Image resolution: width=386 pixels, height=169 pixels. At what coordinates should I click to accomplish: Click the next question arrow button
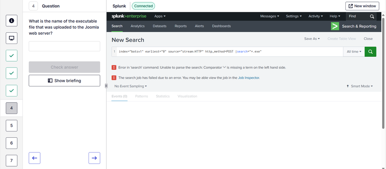coord(94,158)
